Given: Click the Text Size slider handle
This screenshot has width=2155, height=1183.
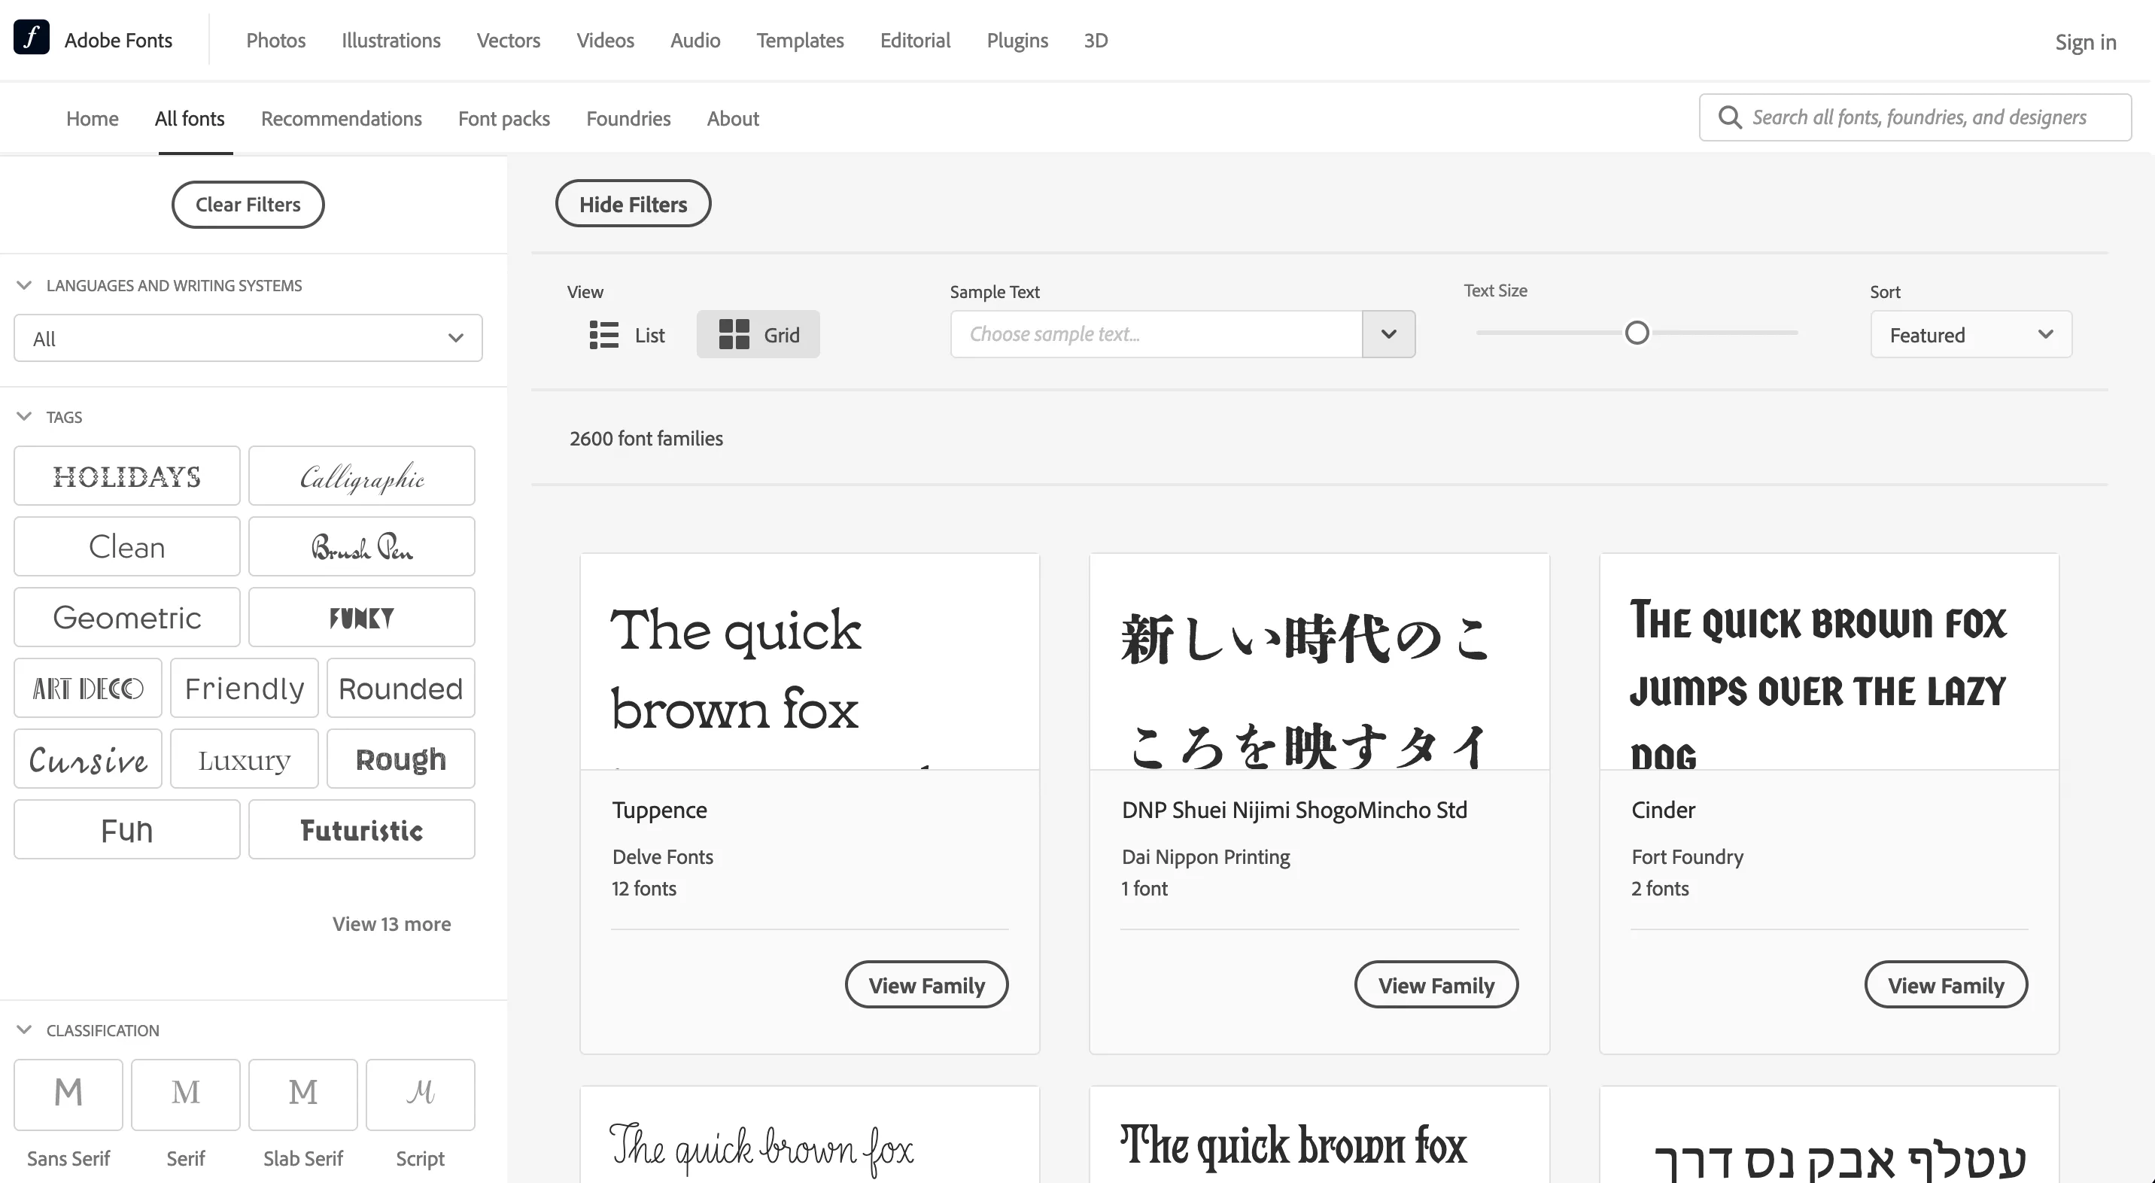Looking at the screenshot, I should click(1637, 333).
